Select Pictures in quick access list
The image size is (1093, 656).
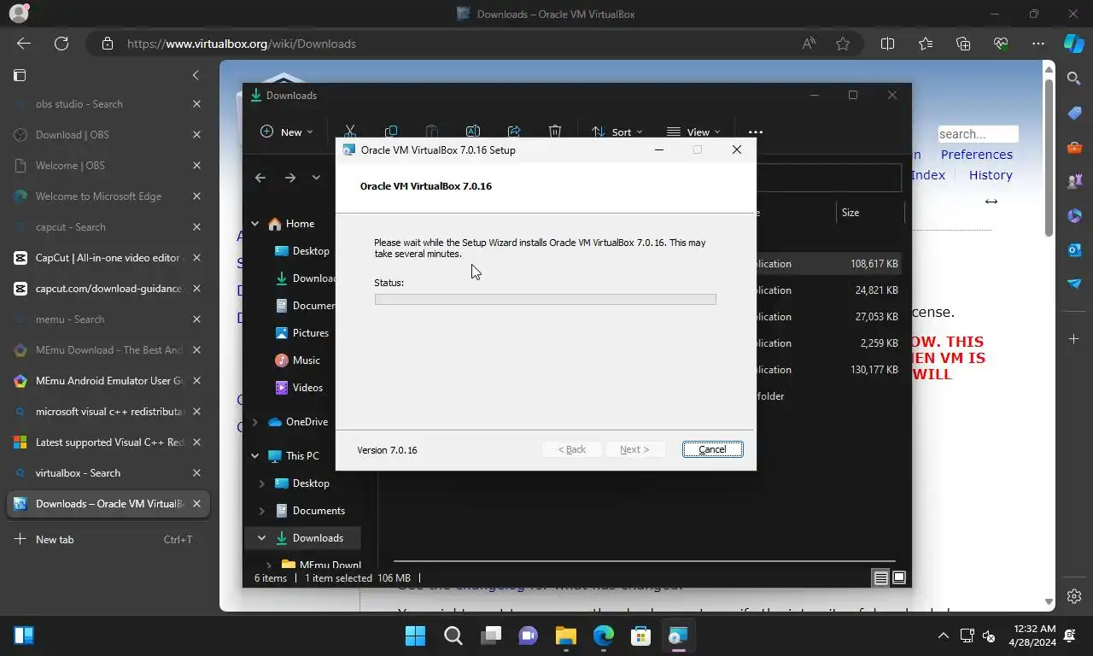pos(303,333)
